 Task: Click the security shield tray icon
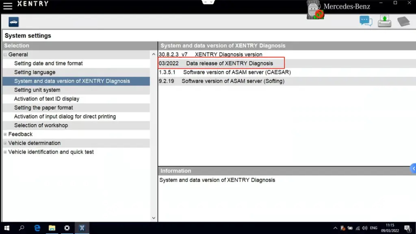pyautogui.click(x=343, y=228)
